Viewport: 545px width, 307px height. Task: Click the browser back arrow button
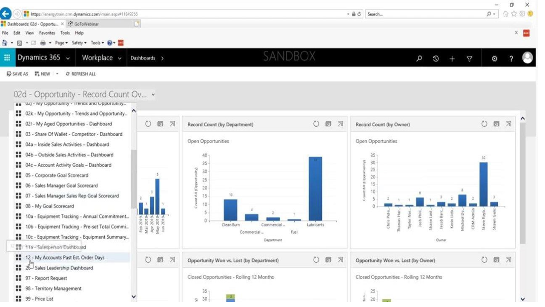[6, 14]
